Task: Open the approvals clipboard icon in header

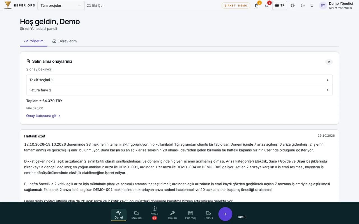Action: (257, 5)
